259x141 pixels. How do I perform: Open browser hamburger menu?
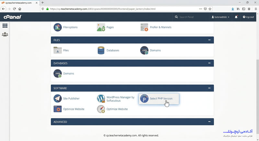coord(256,9)
